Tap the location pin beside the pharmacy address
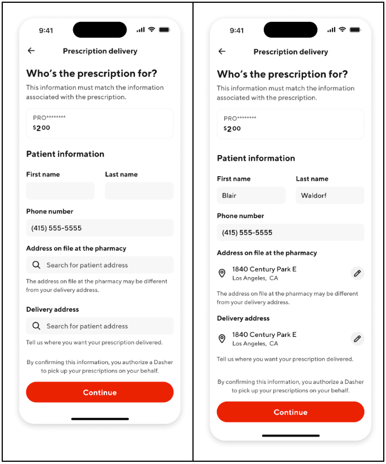The height and width of the screenshot is (464, 386). pyautogui.click(x=221, y=273)
